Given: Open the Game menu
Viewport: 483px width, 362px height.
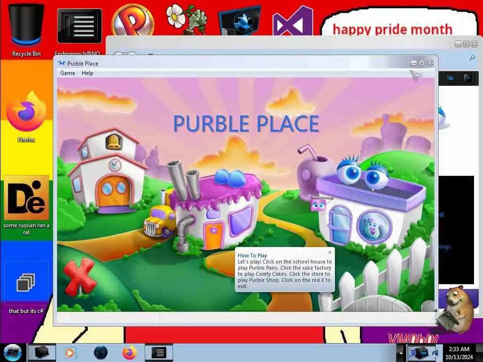Looking at the screenshot, I should 68,73.
